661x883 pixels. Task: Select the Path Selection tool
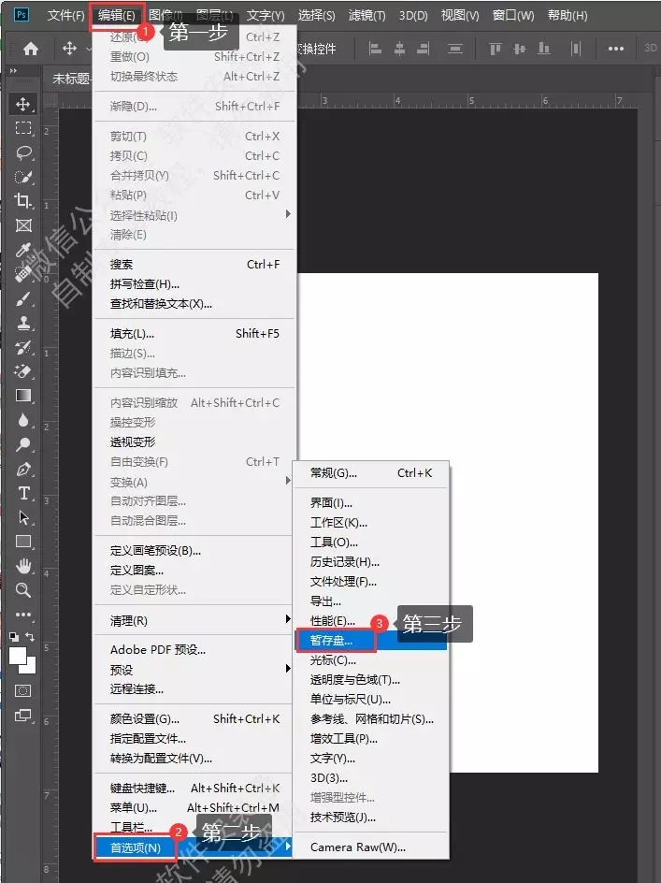click(x=23, y=517)
